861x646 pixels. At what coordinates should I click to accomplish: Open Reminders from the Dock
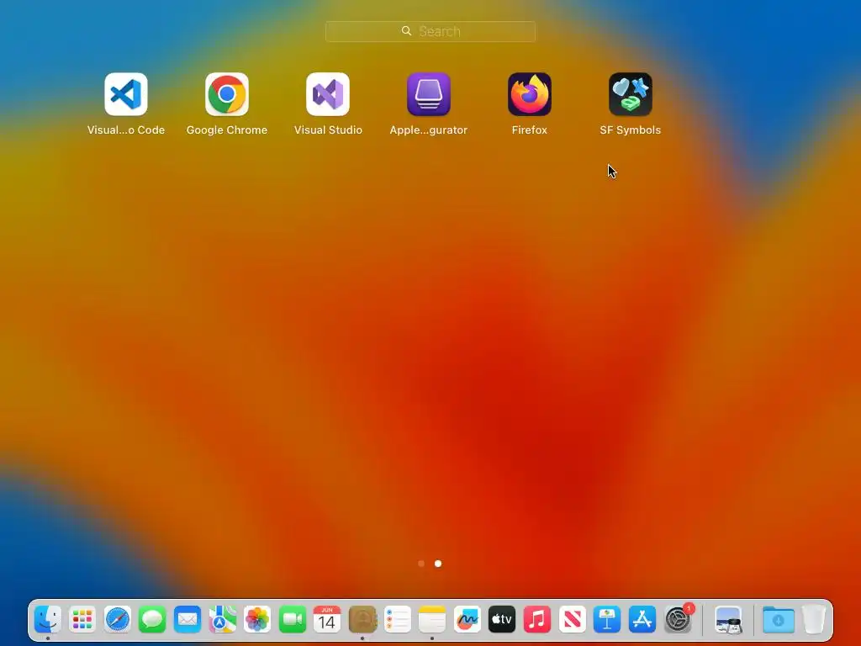pos(397,620)
